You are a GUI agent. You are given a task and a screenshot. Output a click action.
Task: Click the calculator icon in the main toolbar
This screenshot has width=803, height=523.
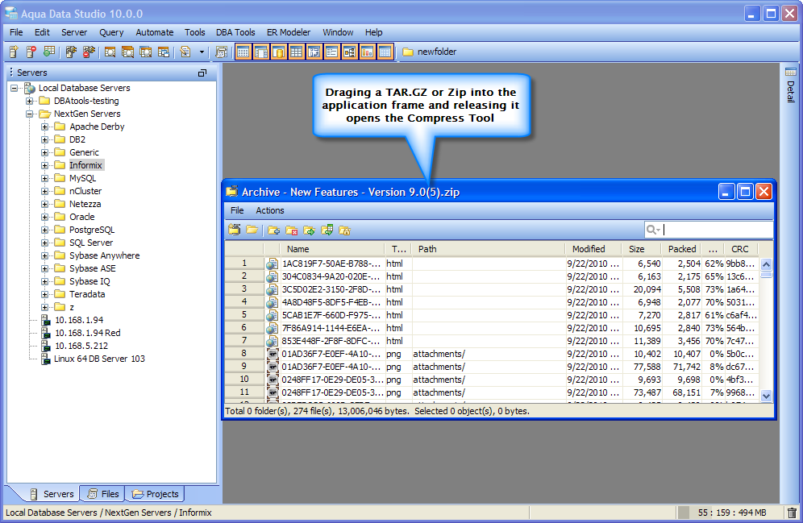pos(221,52)
